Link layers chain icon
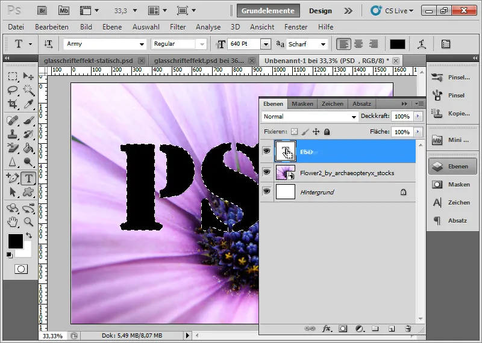 click(x=310, y=329)
